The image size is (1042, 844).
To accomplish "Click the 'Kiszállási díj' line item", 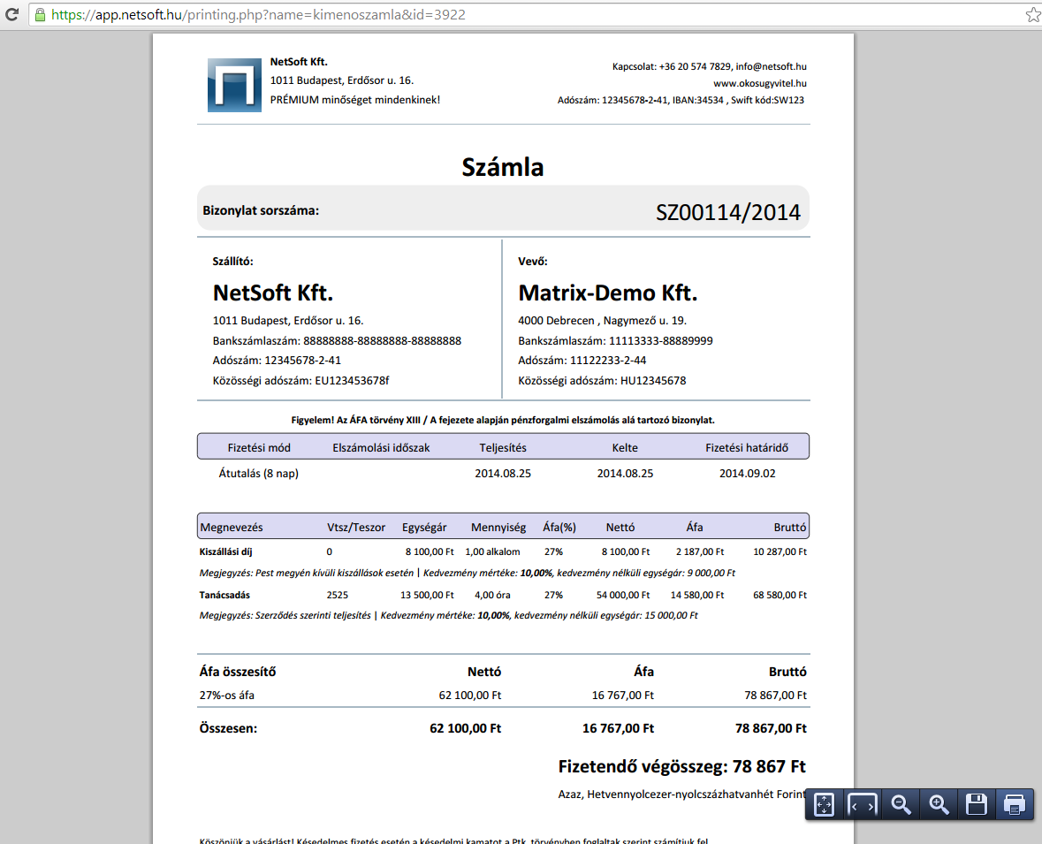I will 228,551.
